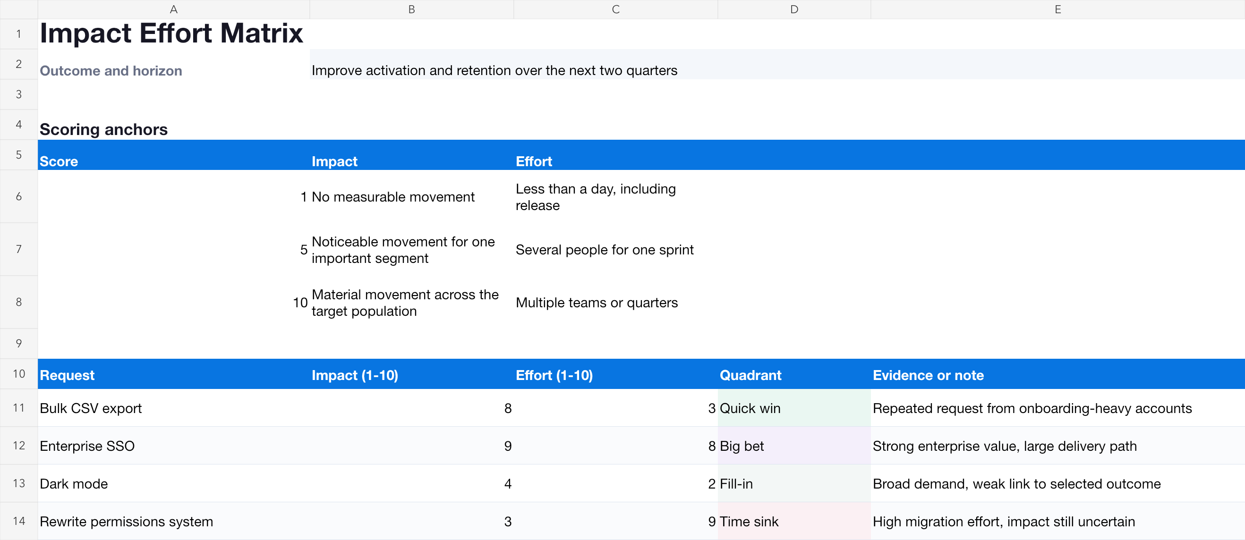Select effort value 8 for Enterprise SSO

point(615,445)
